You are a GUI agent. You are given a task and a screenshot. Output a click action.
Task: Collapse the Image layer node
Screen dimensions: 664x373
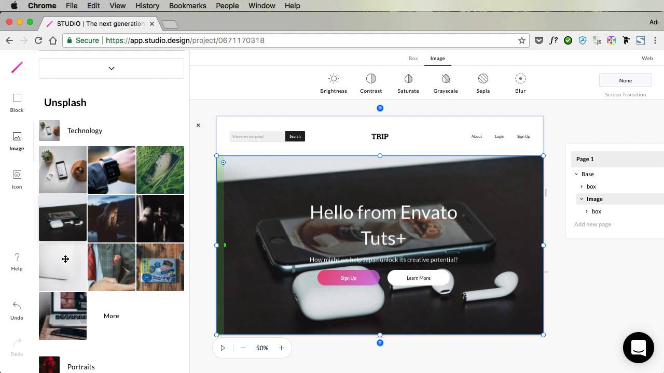tap(582, 199)
